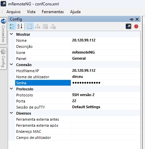145x149 pixels.
Task: Switch to the Config side tab
Action: pos(3,59)
